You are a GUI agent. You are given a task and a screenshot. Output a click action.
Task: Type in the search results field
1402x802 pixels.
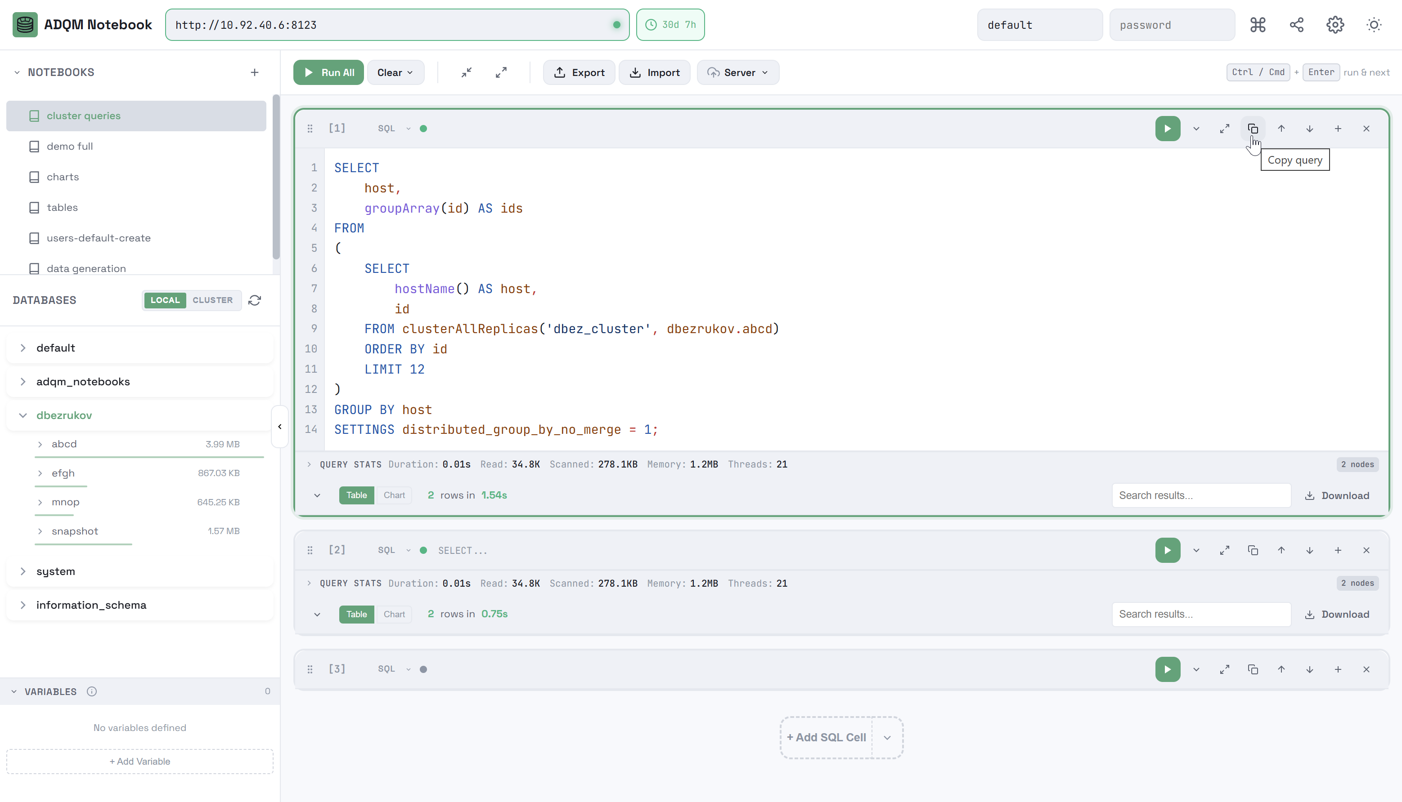point(1201,495)
